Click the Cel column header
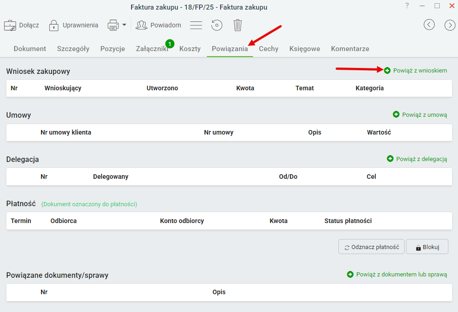 click(x=371, y=177)
